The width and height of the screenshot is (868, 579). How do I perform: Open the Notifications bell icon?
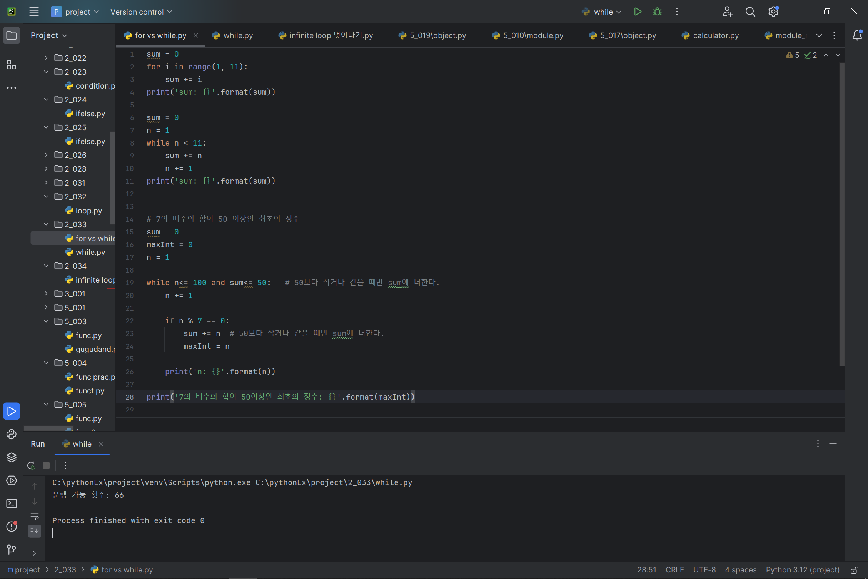857,35
